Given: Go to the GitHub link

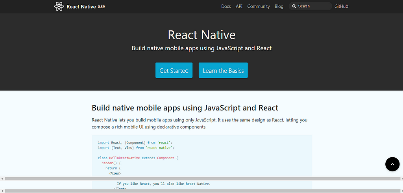Looking at the screenshot, I should [x=341, y=6].
